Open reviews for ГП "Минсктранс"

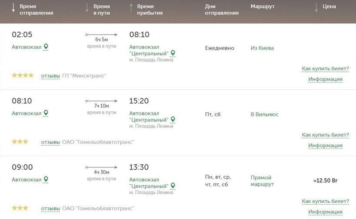[50, 76]
